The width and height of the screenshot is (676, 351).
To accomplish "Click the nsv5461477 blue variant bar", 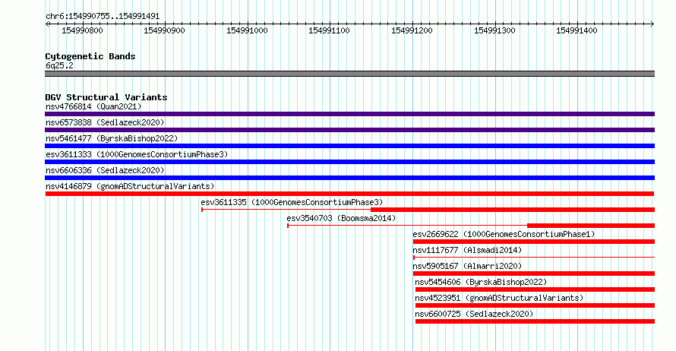I will pos(349,146).
